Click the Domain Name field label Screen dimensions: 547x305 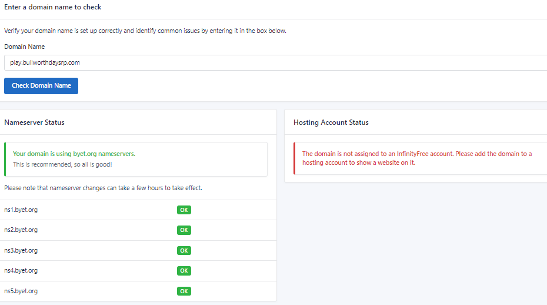coord(24,47)
